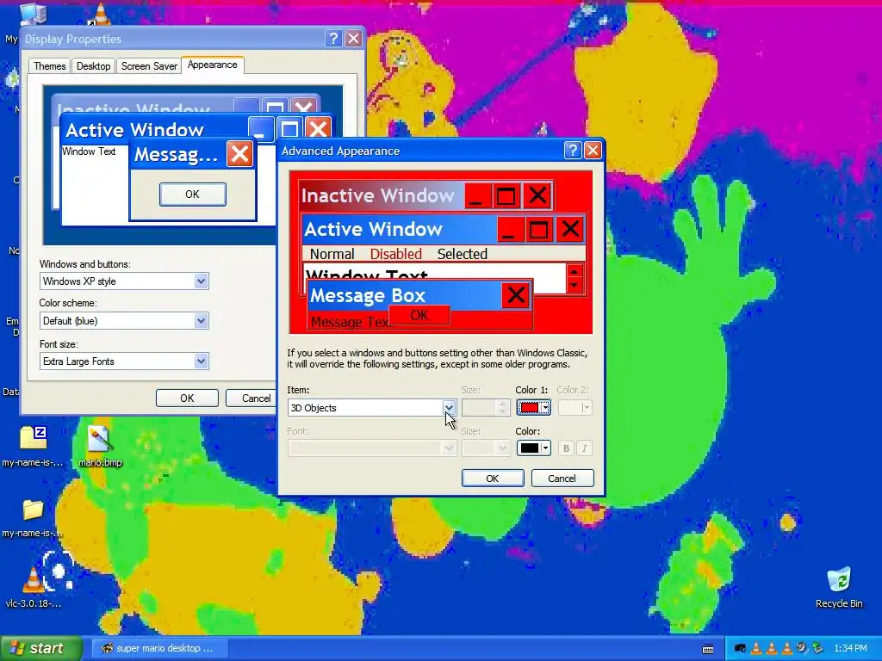
Task: Click the disc-shaped tray icon after VLC cones
Action: click(802, 649)
